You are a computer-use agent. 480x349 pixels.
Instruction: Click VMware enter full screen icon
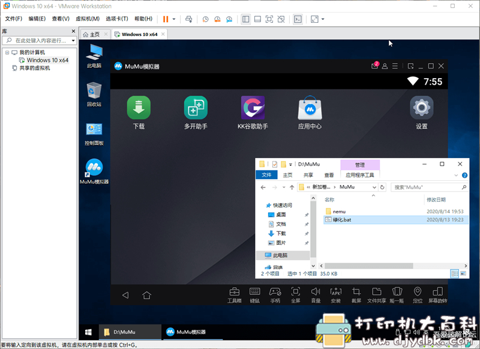[269, 19]
